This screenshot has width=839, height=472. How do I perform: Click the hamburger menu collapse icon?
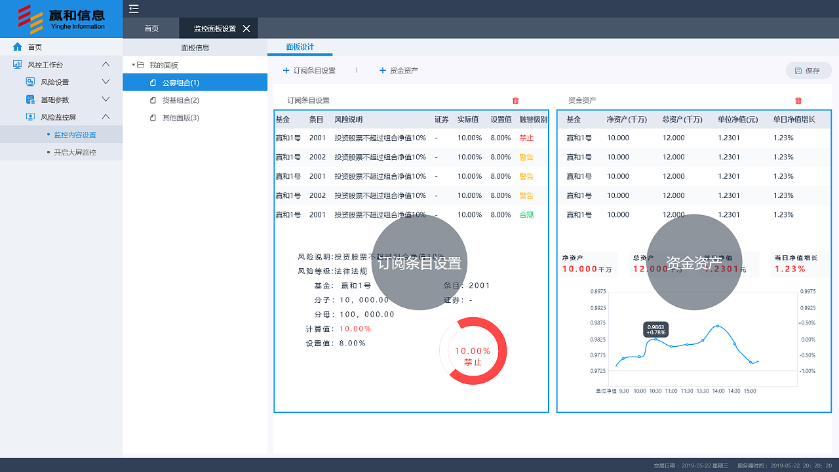pyautogui.click(x=134, y=9)
